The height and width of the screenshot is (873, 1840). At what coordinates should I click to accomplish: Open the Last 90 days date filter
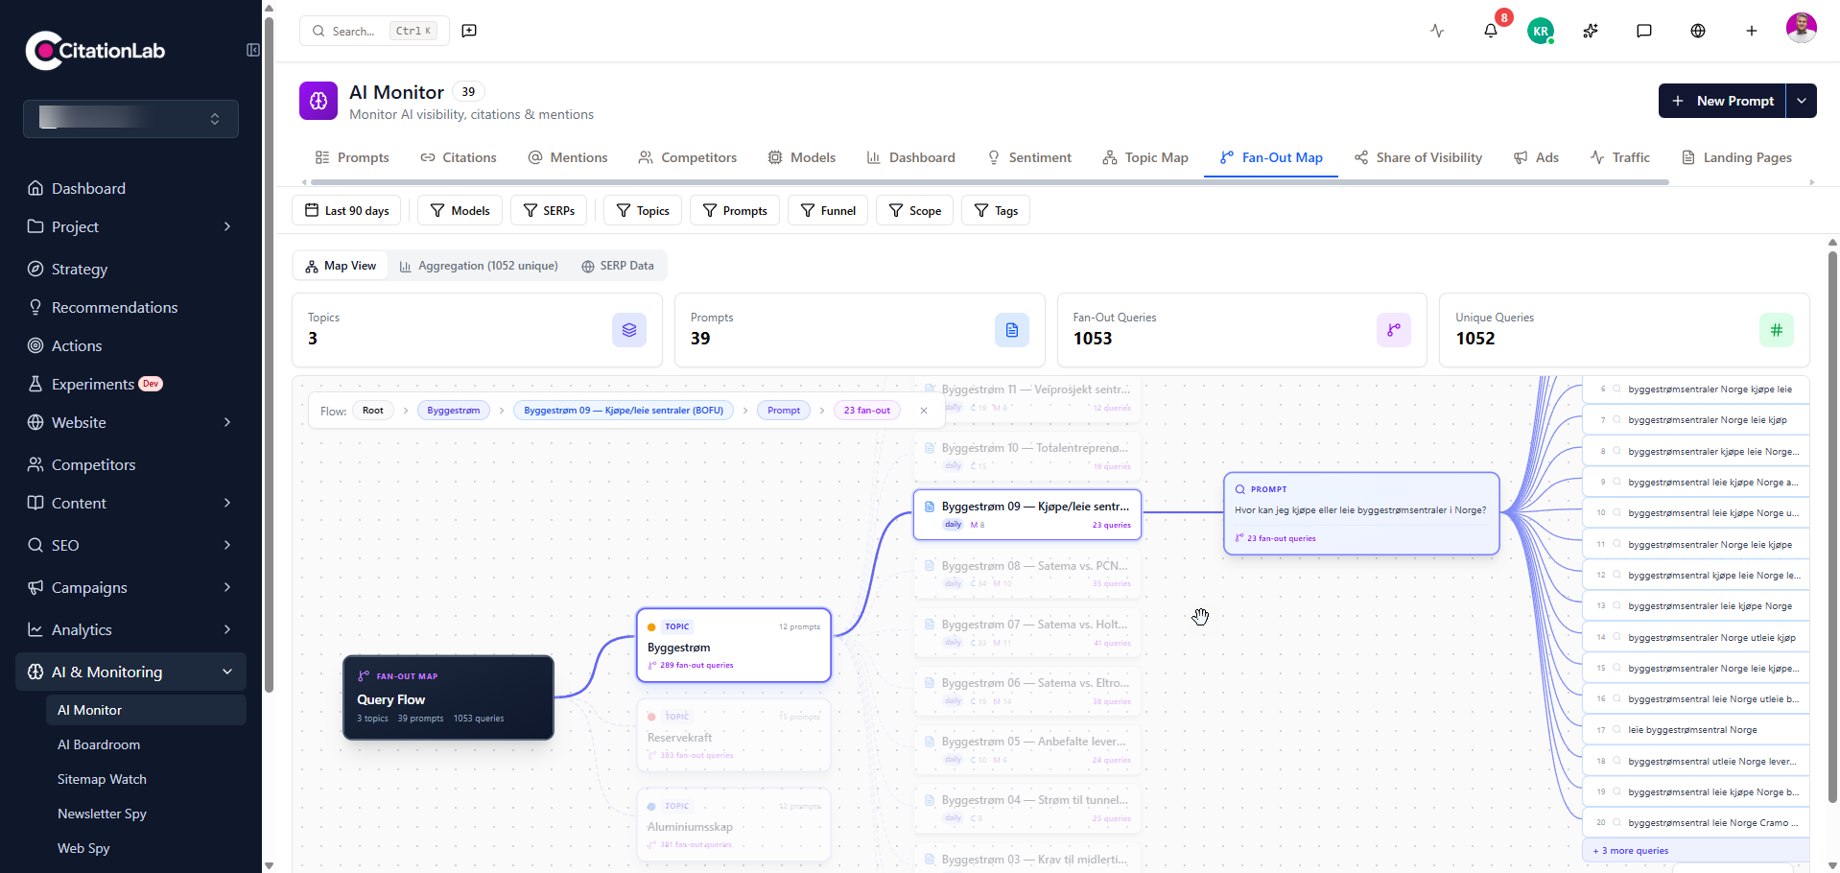click(347, 211)
